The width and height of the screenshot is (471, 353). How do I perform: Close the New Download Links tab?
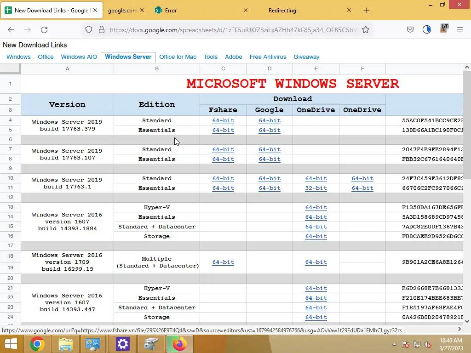click(95, 10)
